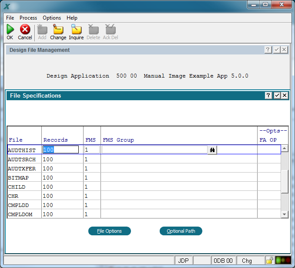Click the Records field for AUDTHIST
Screen dimensions: 295x268
tap(60, 149)
